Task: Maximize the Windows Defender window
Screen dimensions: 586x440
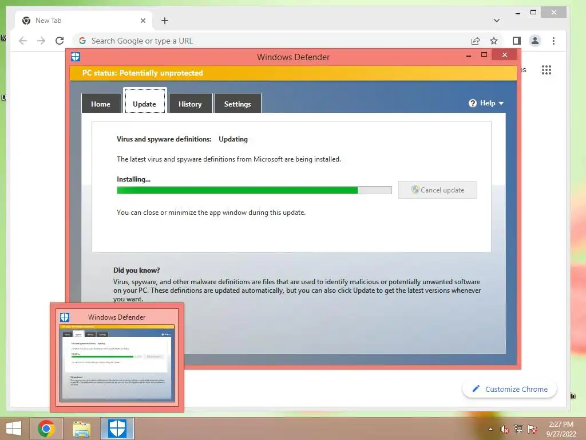Action: 484,55
